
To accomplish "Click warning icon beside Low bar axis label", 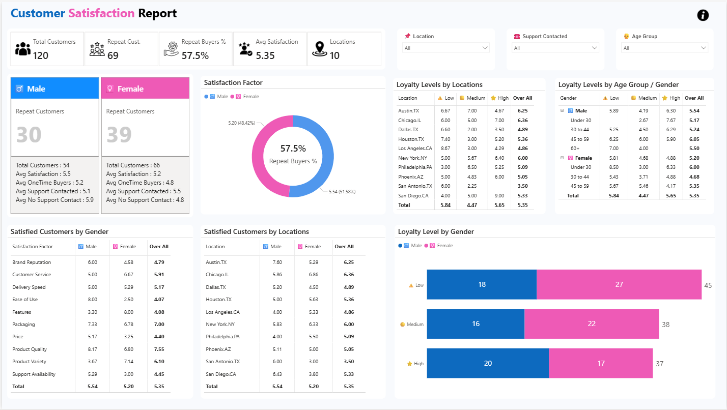I will (411, 285).
